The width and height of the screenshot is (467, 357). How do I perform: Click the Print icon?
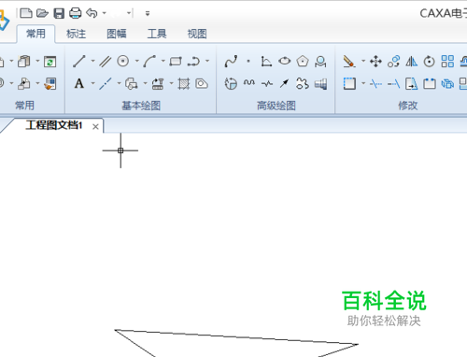[x=75, y=13]
